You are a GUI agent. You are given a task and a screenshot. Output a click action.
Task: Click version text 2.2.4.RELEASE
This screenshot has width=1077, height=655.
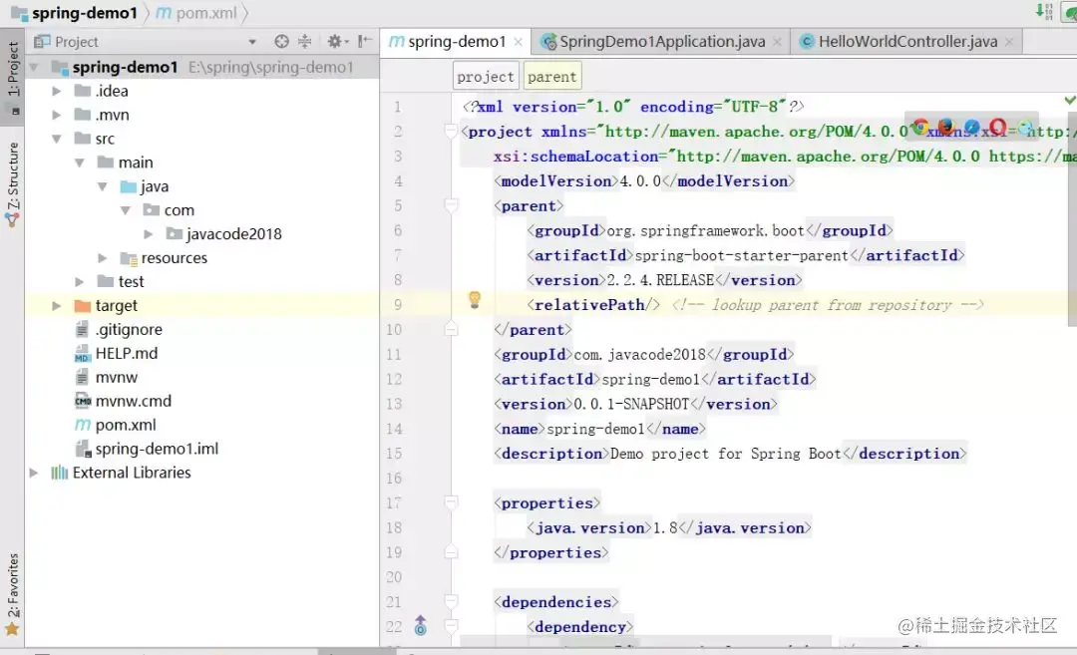(661, 280)
